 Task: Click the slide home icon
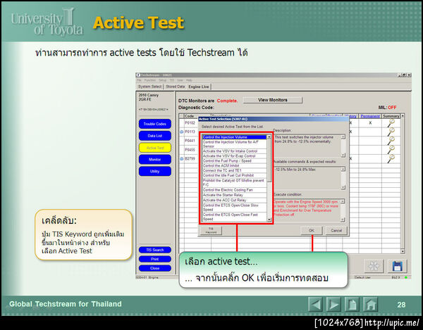[370, 305]
